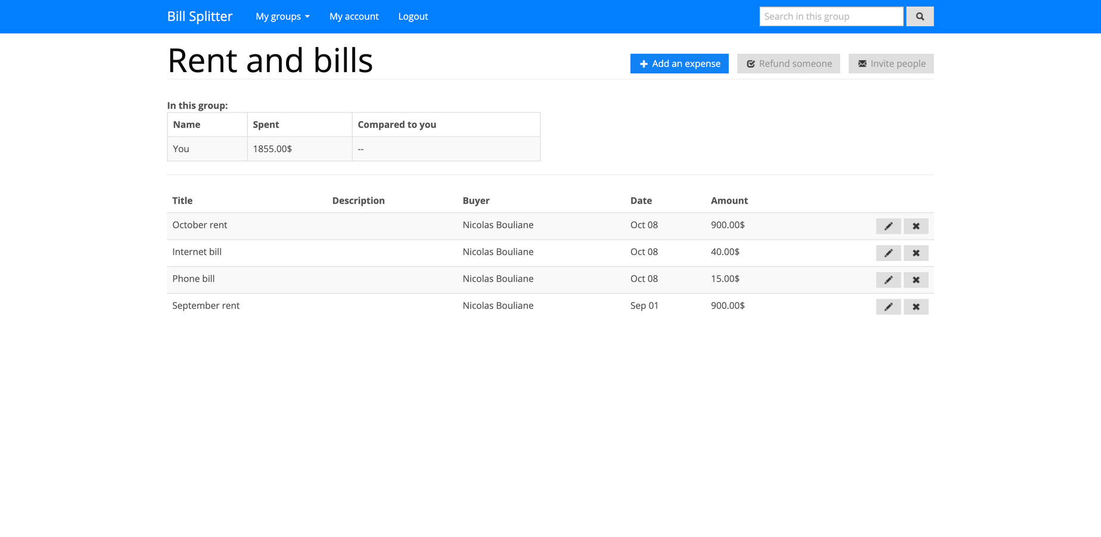Screen dimensions: 1101x537
Task: Go to My account page
Action: pyautogui.click(x=354, y=16)
